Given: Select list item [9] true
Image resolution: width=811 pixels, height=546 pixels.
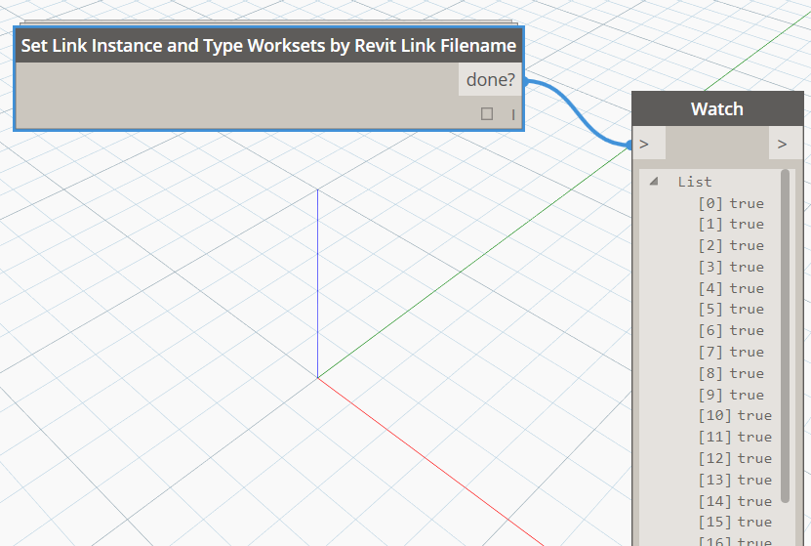Looking at the screenshot, I should point(731,395).
